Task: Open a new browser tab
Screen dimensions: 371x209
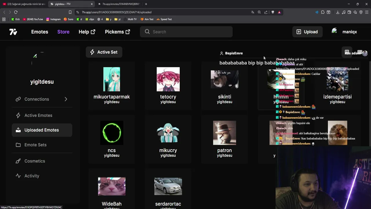Action: (146, 4)
